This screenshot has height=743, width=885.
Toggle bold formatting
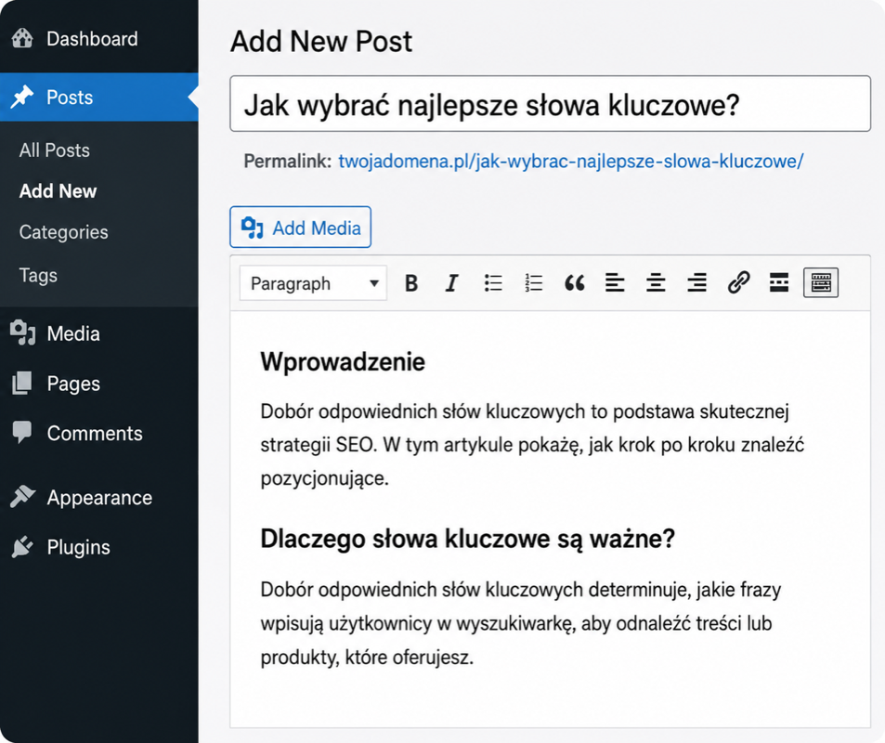(x=411, y=283)
